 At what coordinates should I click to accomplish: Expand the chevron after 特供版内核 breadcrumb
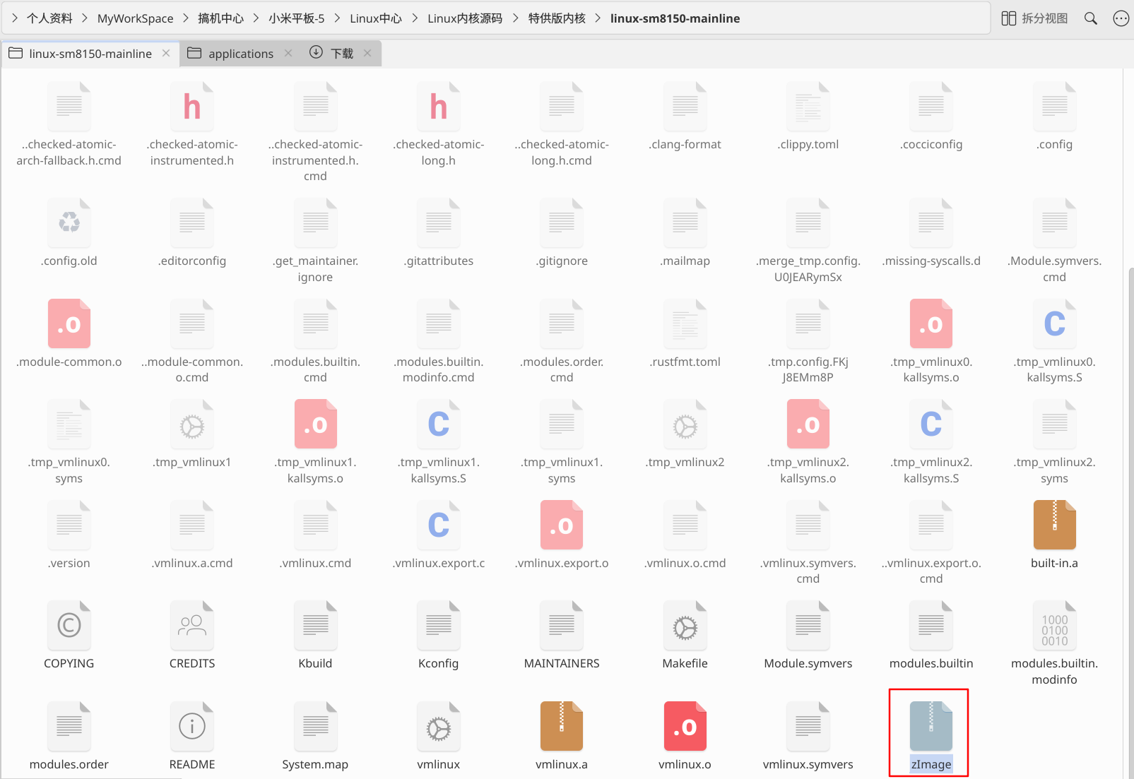(x=598, y=18)
